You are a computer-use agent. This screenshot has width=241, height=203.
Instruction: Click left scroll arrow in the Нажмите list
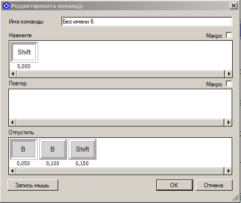click(13, 74)
